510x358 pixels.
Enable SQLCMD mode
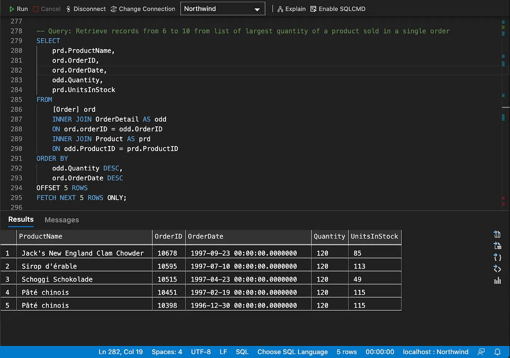pos(338,9)
